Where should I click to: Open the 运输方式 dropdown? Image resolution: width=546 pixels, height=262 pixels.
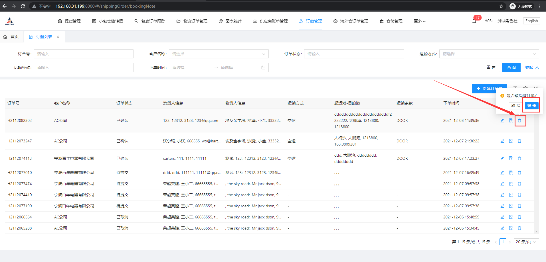[489, 54]
